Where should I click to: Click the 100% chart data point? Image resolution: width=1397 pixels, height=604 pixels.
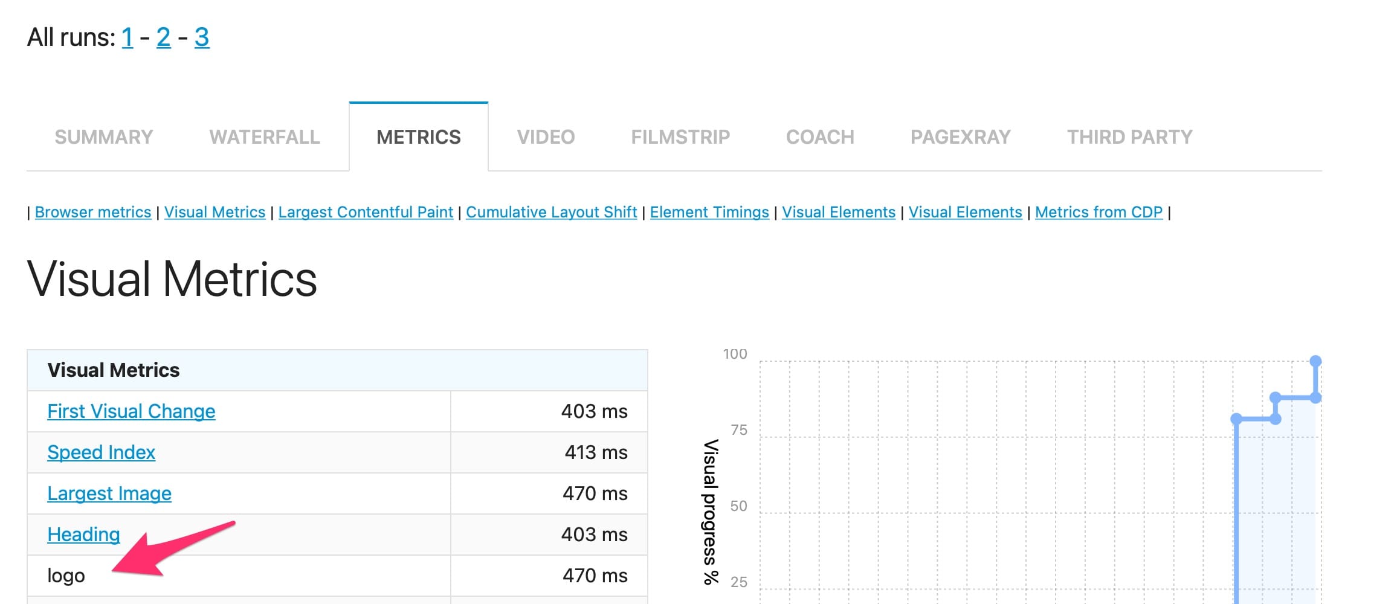click(1315, 361)
